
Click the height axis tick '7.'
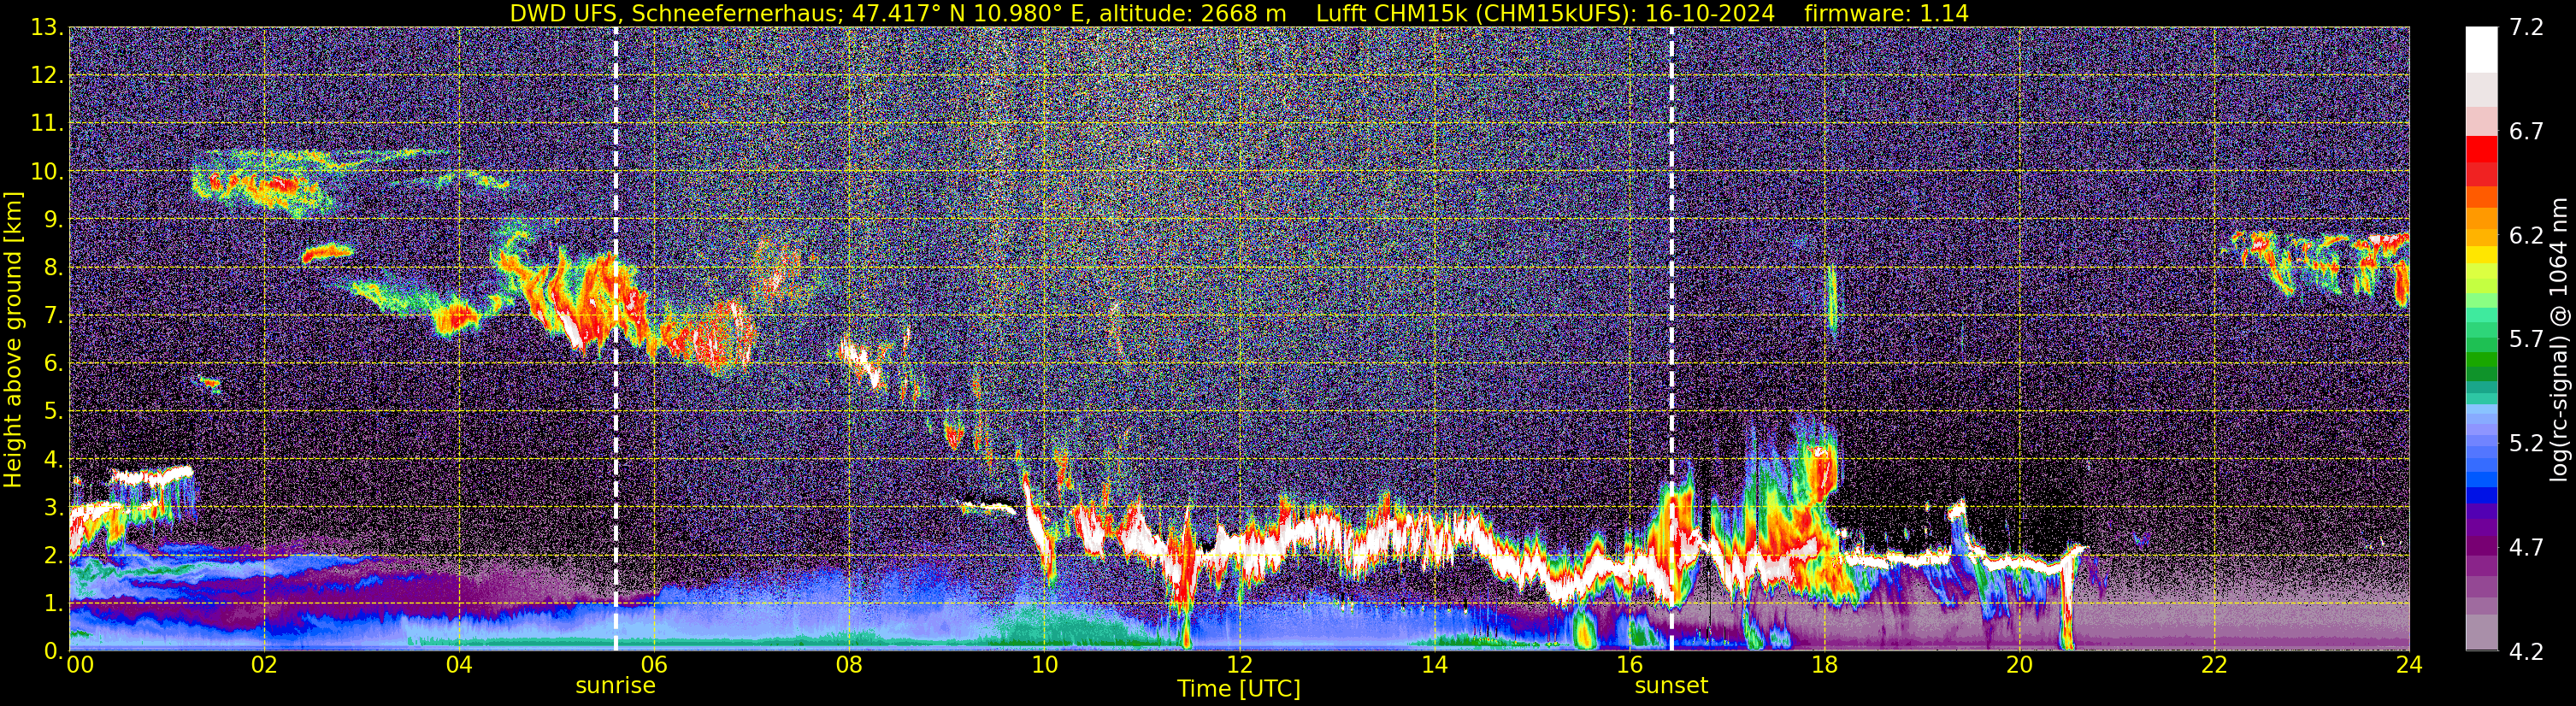(53, 315)
